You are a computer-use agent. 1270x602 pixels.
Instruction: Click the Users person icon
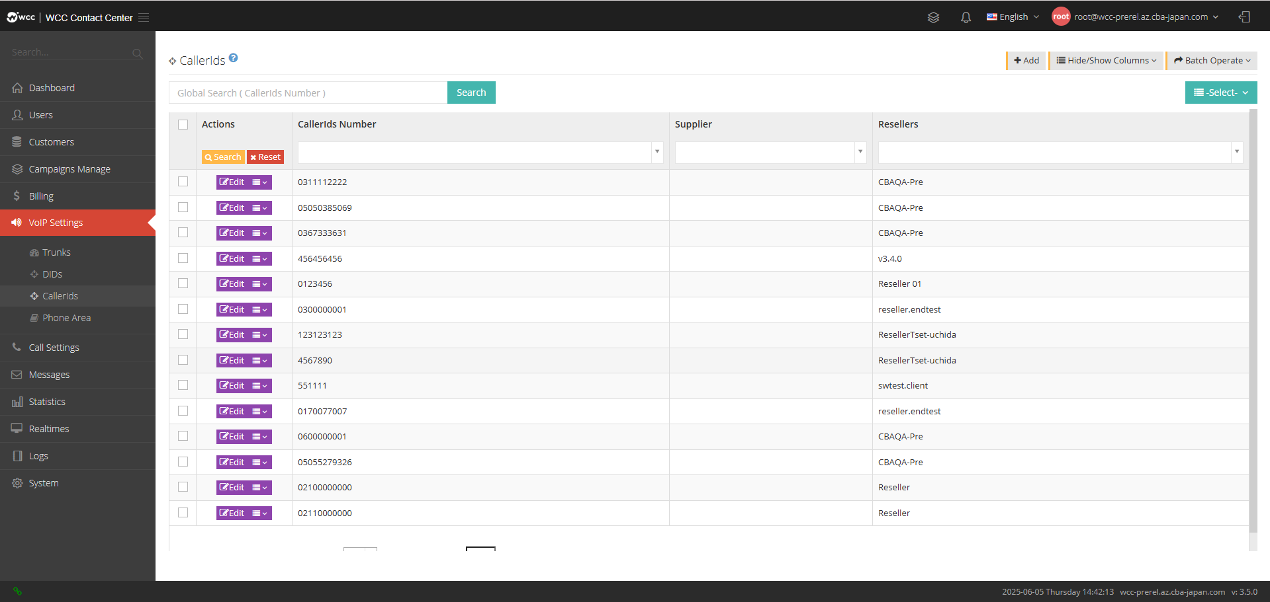[17, 115]
